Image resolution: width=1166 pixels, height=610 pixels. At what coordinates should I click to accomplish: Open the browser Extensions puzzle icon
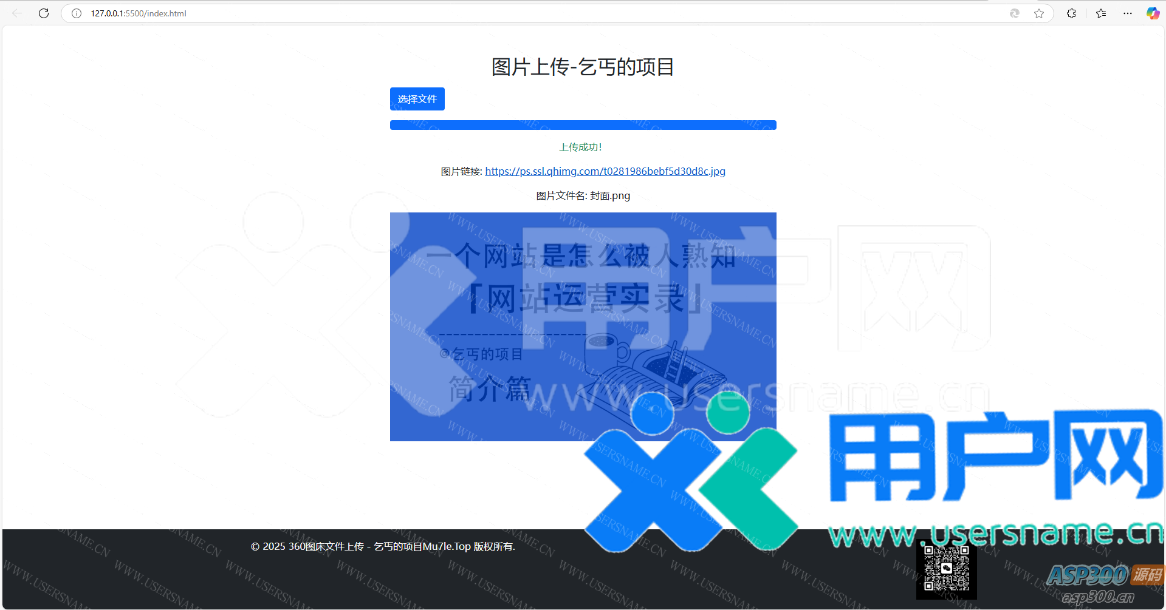(1071, 13)
